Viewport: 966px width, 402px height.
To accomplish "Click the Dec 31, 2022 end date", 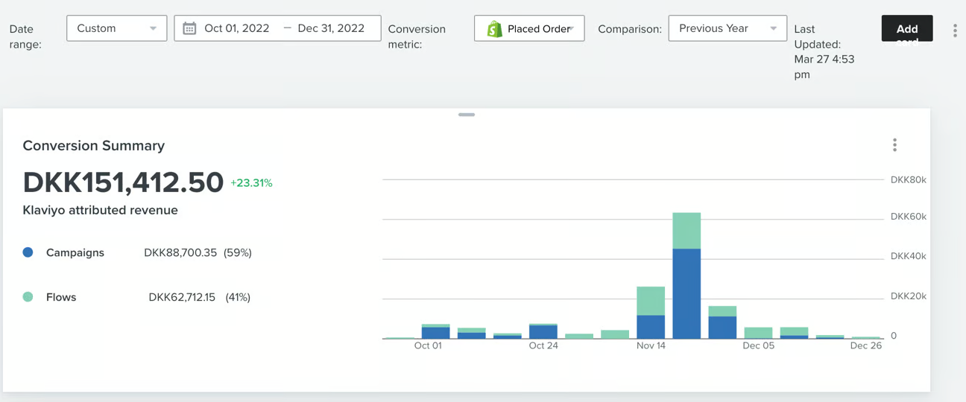I will tap(331, 28).
